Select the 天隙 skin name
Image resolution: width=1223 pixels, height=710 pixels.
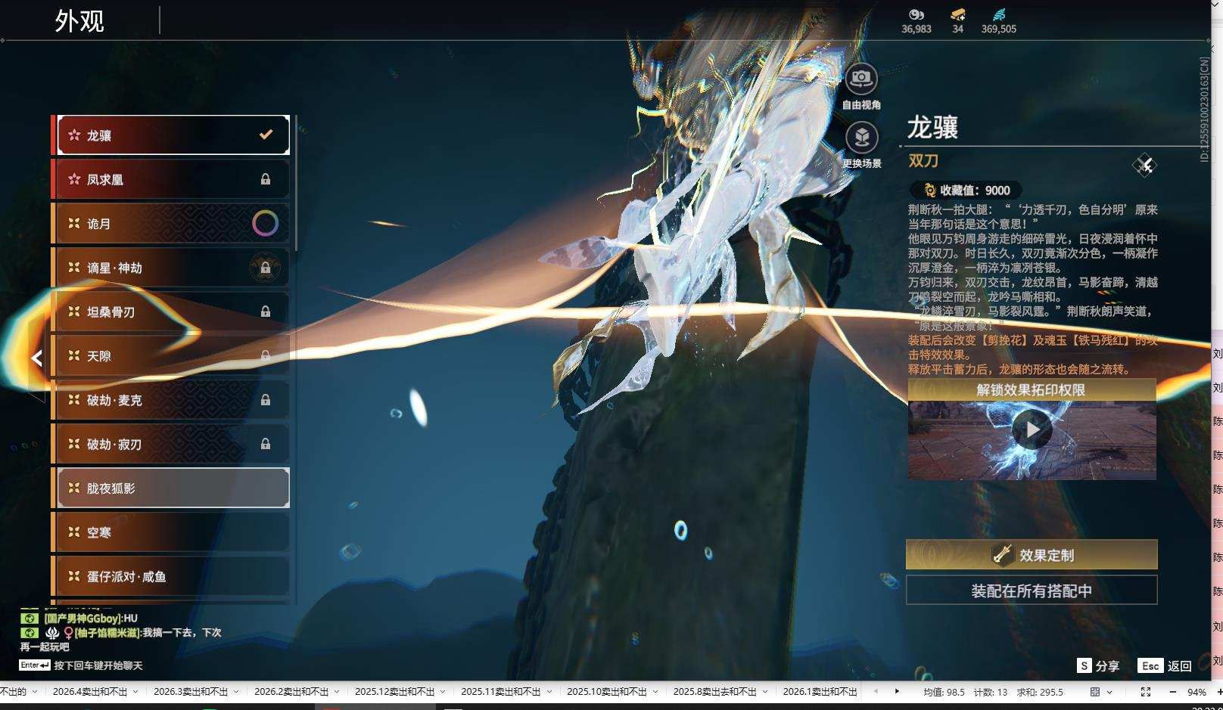point(99,356)
